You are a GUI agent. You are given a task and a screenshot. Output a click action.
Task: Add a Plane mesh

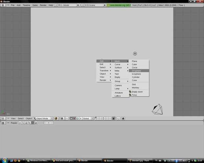[x=139, y=61]
